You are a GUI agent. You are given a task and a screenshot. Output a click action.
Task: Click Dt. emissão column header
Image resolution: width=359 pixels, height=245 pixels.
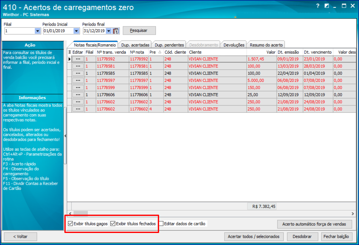(x=290, y=52)
